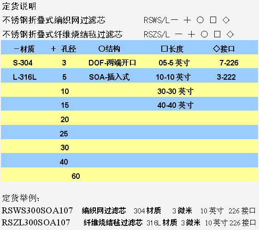Click the diamond symbol in the RSZS/L row
The height and width of the screenshot is (230, 259).
230,34
